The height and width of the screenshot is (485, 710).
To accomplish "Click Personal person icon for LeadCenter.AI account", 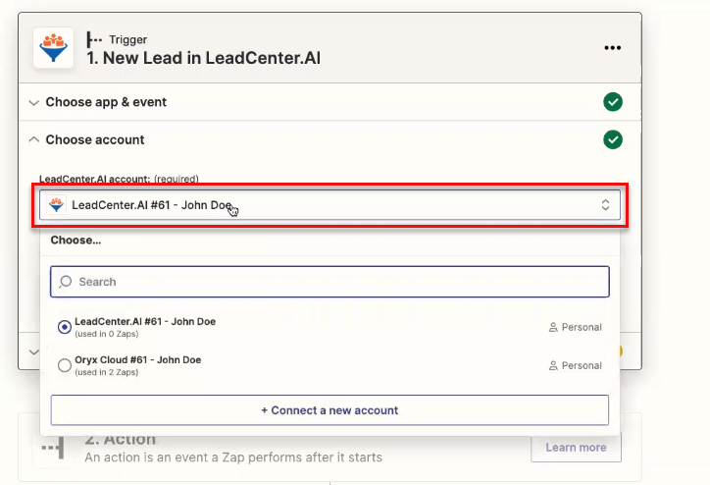I will coord(553,327).
